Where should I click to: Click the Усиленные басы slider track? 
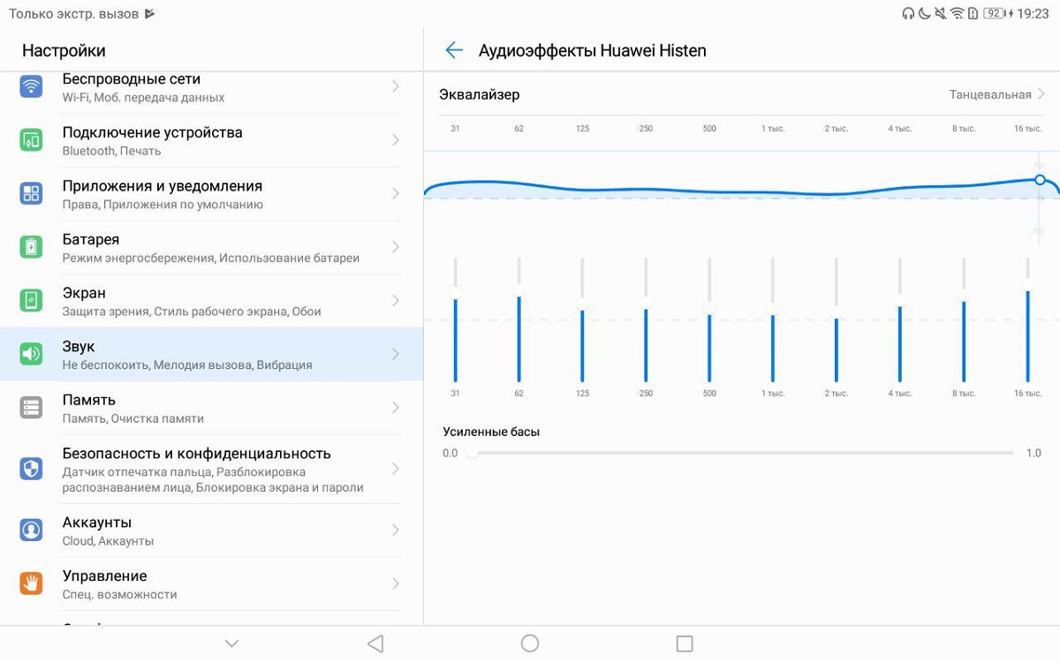(740, 453)
